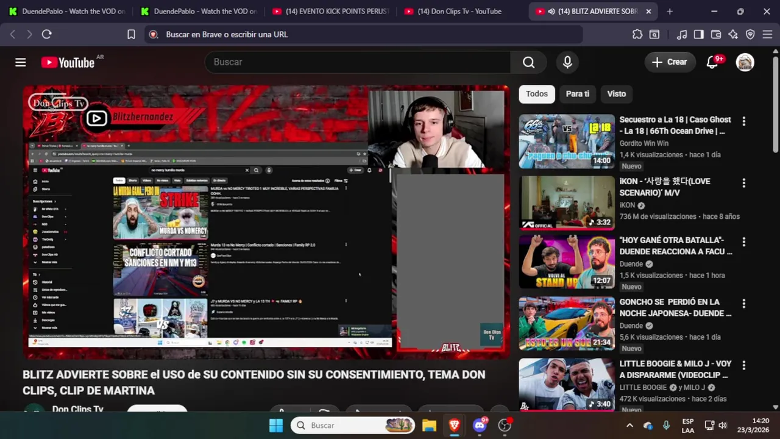Open the browser extensions puzzle icon
The image size is (780, 439).
pos(637,34)
